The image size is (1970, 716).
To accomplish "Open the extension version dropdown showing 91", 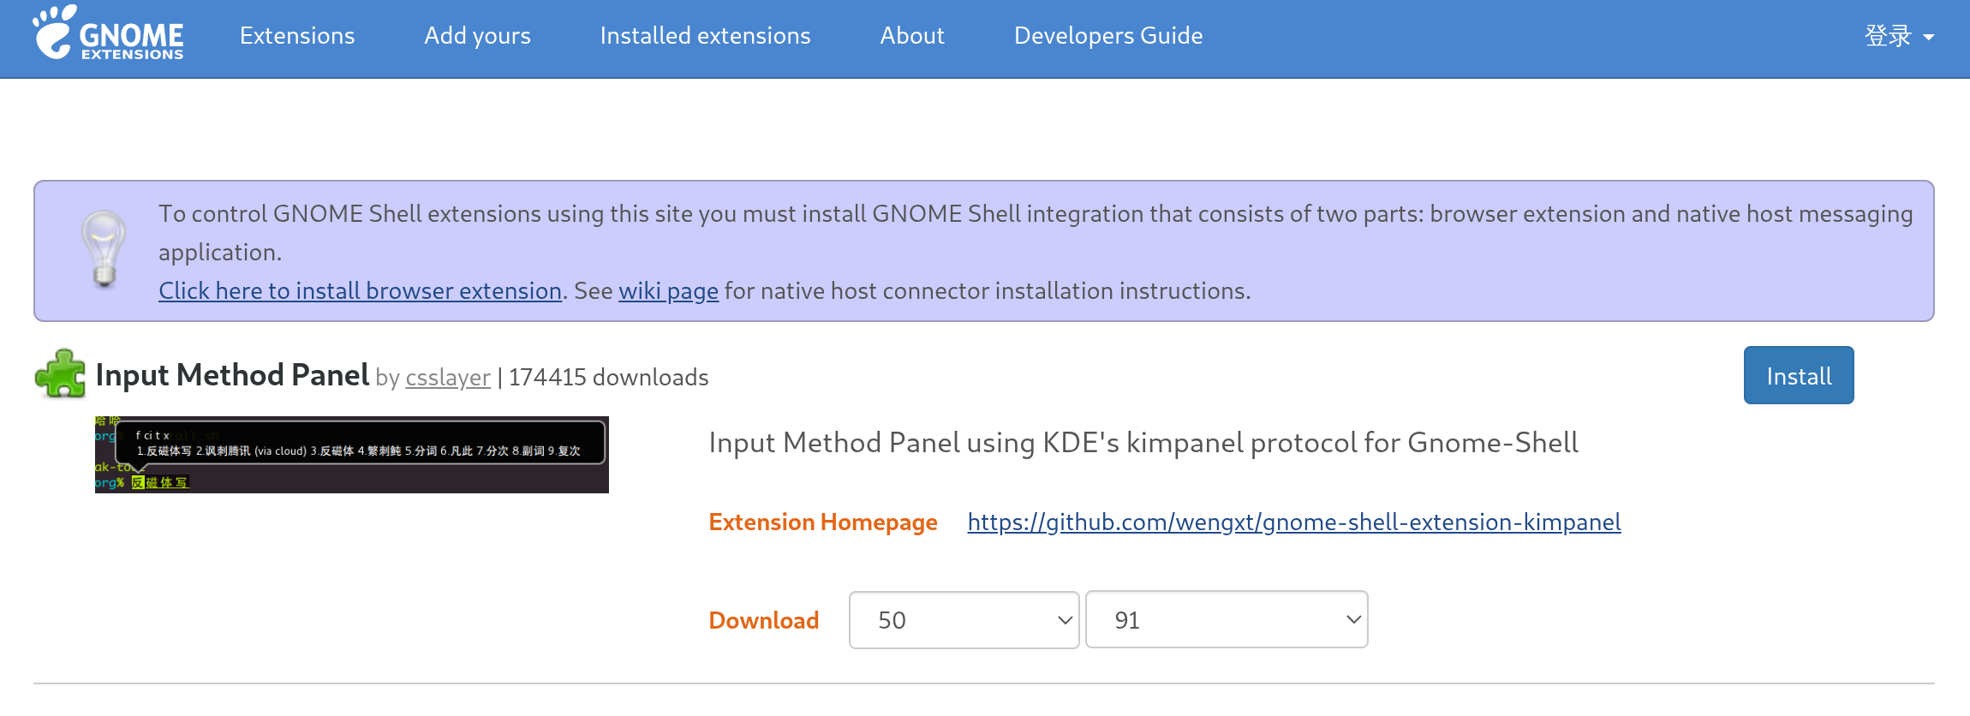I will pyautogui.click(x=1226, y=620).
